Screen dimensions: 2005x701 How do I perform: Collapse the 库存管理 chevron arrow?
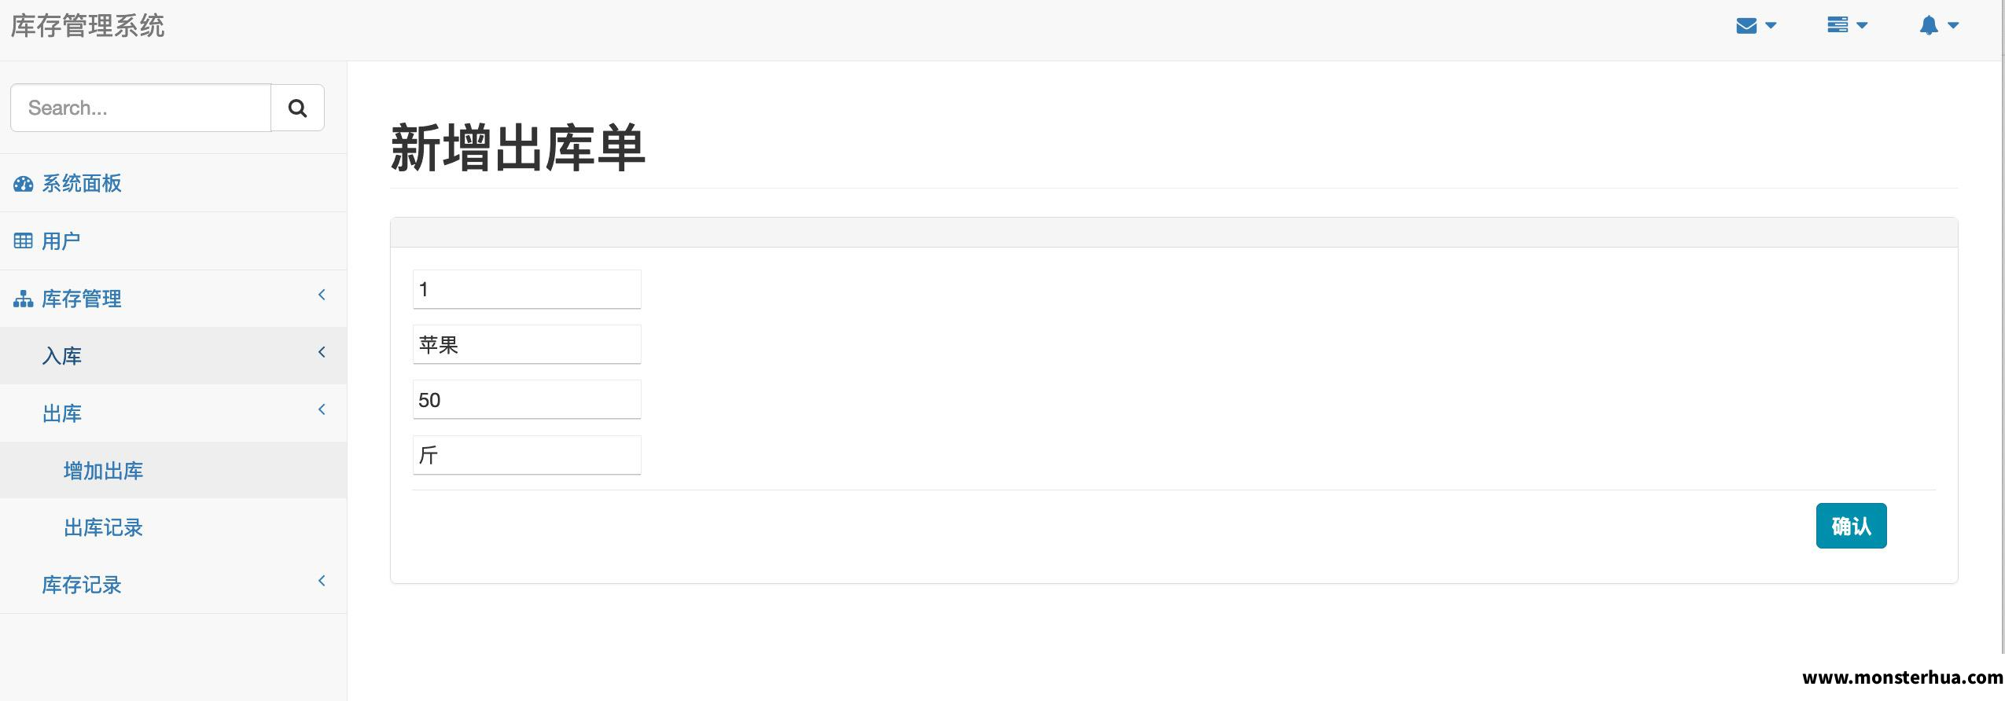click(x=322, y=295)
